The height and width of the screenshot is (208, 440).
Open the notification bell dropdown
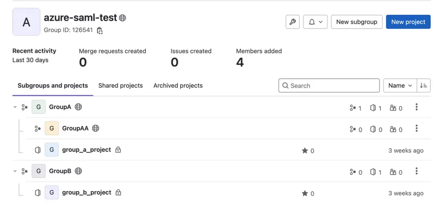315,22
